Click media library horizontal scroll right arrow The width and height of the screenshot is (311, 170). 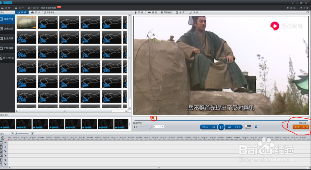[x=127, y=111]
